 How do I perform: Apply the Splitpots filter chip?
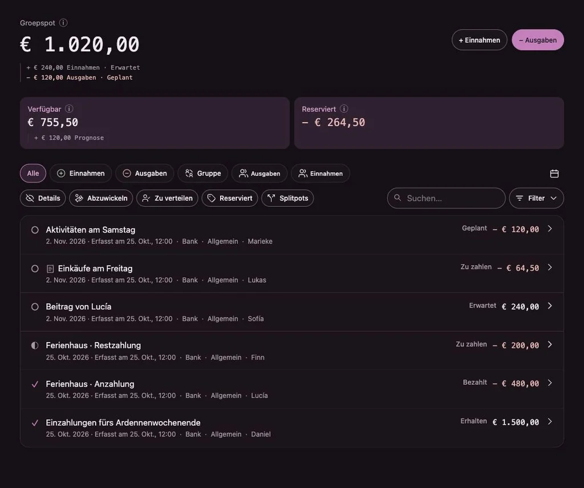tap(287, 198)
